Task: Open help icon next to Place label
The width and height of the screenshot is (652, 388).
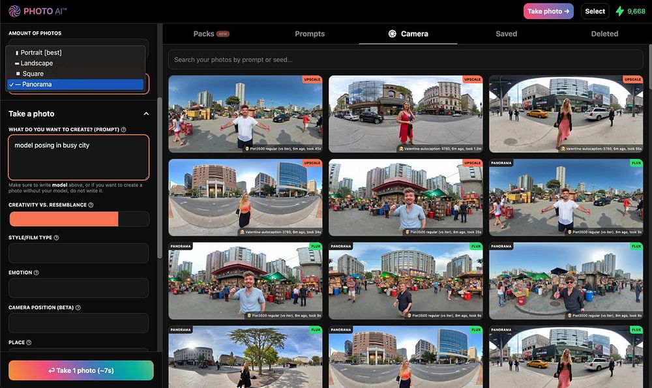Action: pos(29,342)
